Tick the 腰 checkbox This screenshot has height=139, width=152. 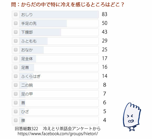tap(16, 120)
